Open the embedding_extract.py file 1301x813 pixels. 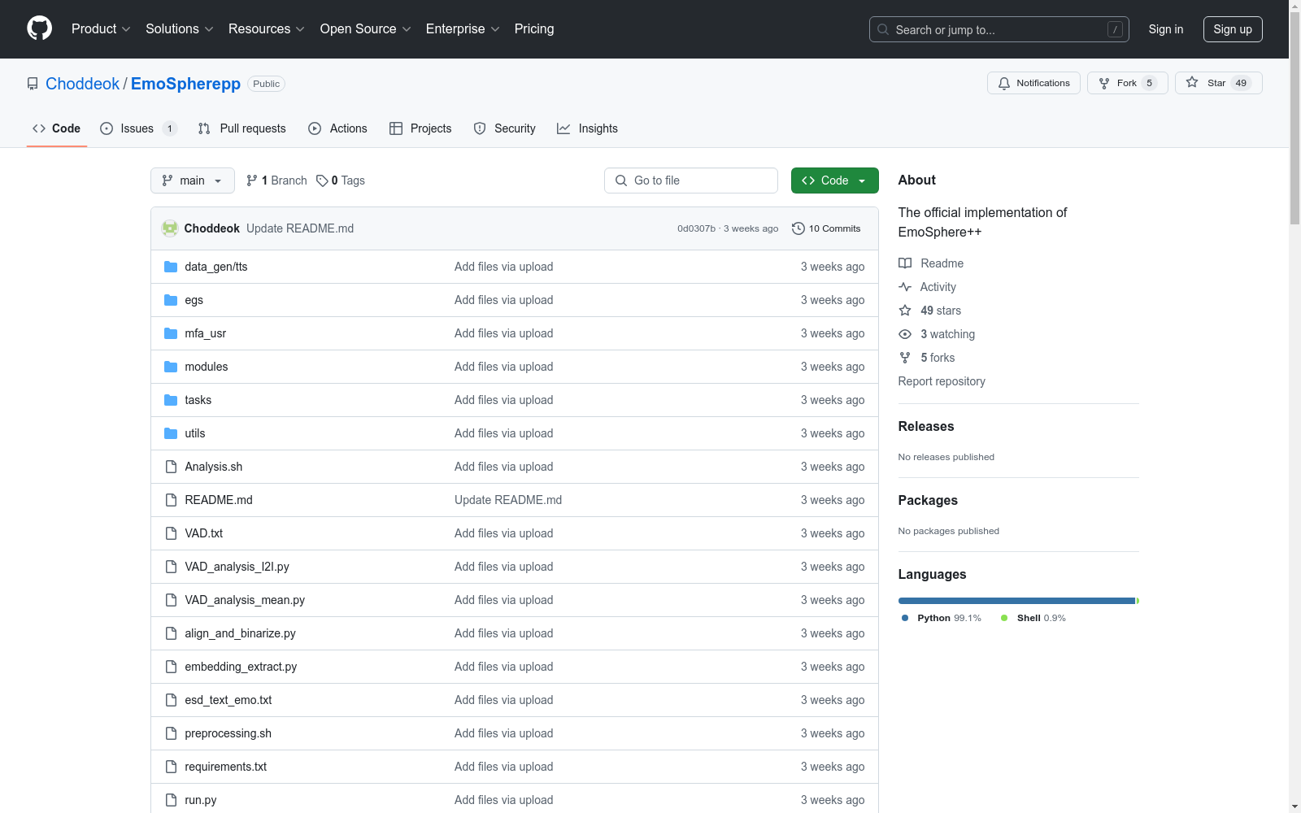241,667
